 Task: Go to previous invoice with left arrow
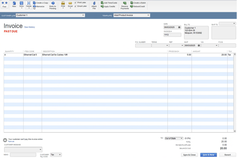[x=3, y=3]
